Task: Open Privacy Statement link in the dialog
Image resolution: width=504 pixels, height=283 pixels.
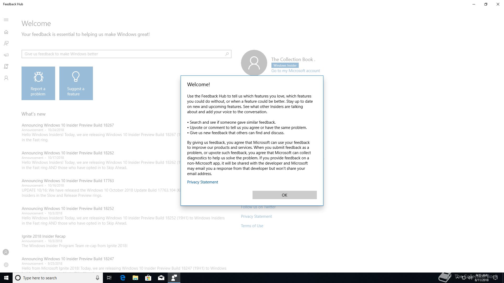Action: (x=202, y=182)
